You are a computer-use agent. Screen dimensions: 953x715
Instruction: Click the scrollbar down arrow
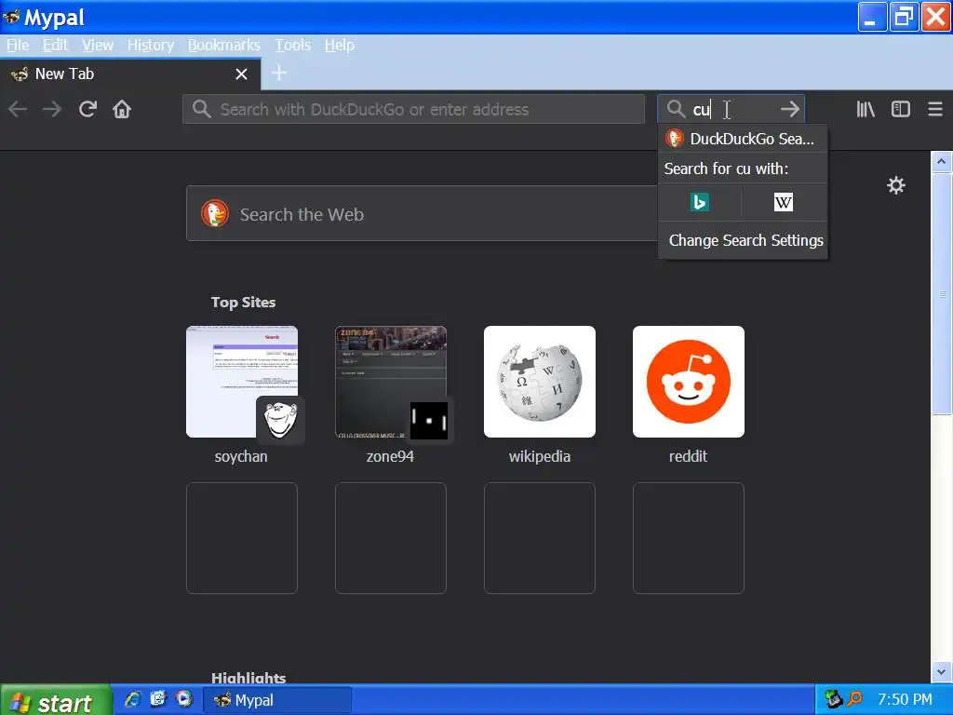[x=941, y=672]
